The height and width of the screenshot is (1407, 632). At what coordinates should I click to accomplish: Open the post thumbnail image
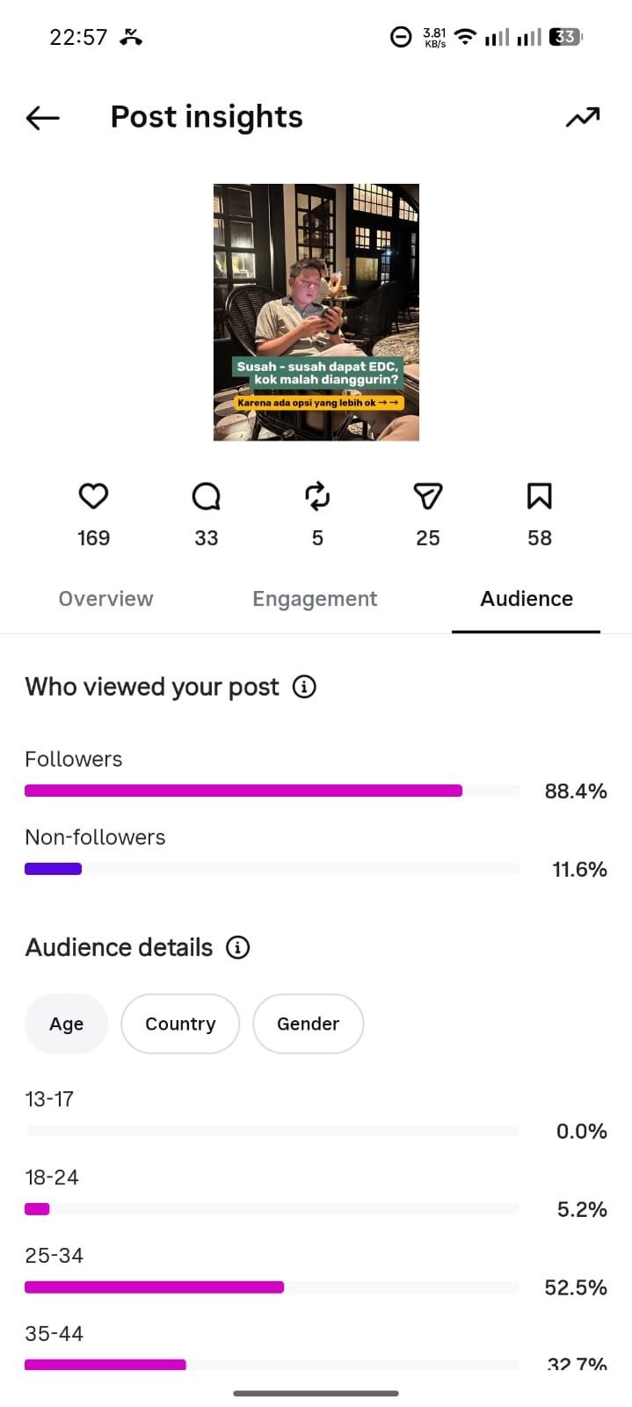tap(316, 312)
